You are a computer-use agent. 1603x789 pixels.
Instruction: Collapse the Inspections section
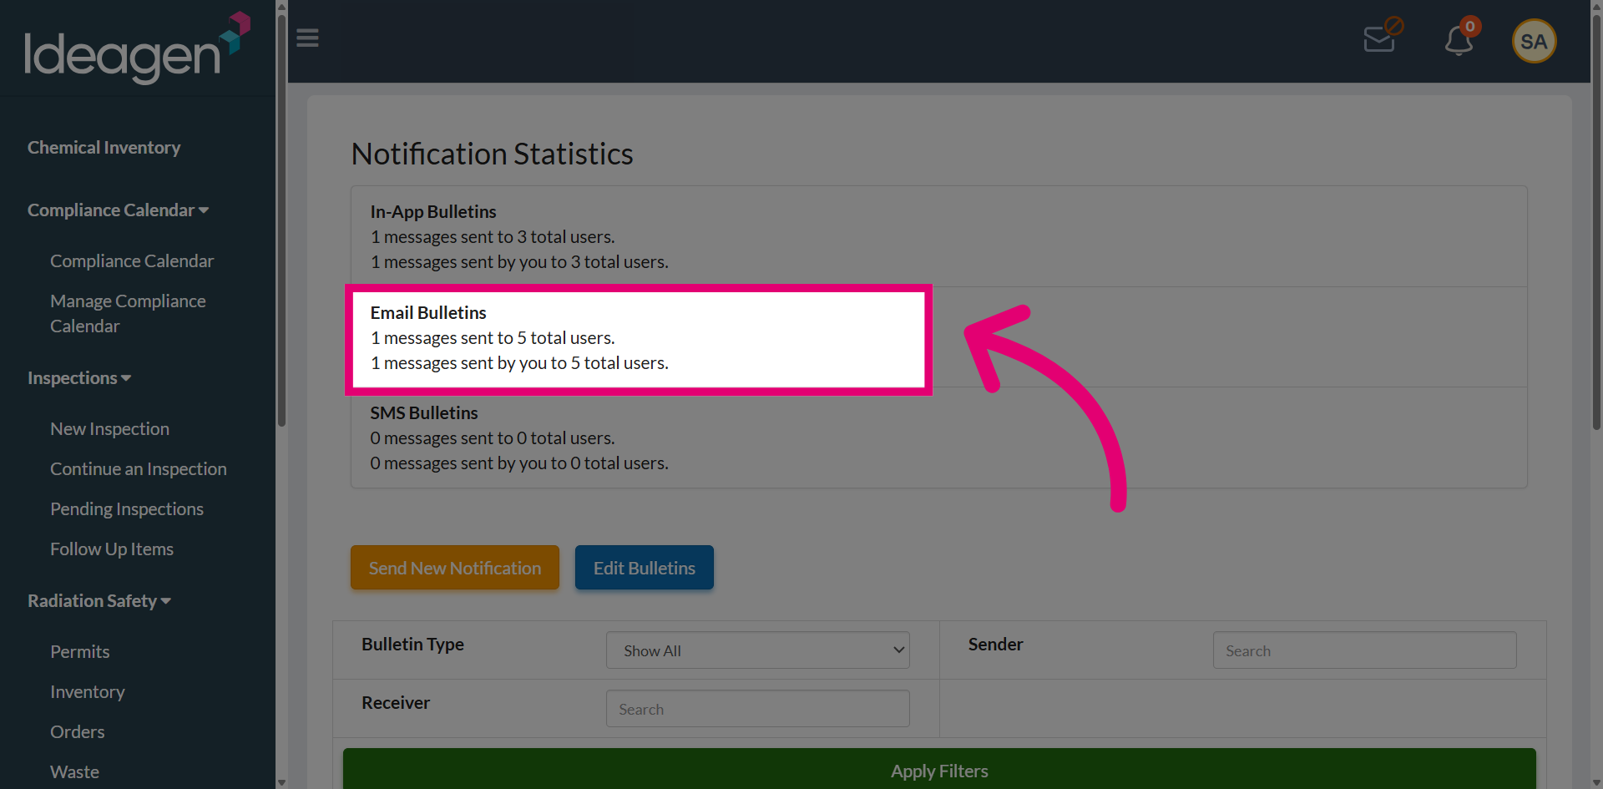[x=79, y=378]
